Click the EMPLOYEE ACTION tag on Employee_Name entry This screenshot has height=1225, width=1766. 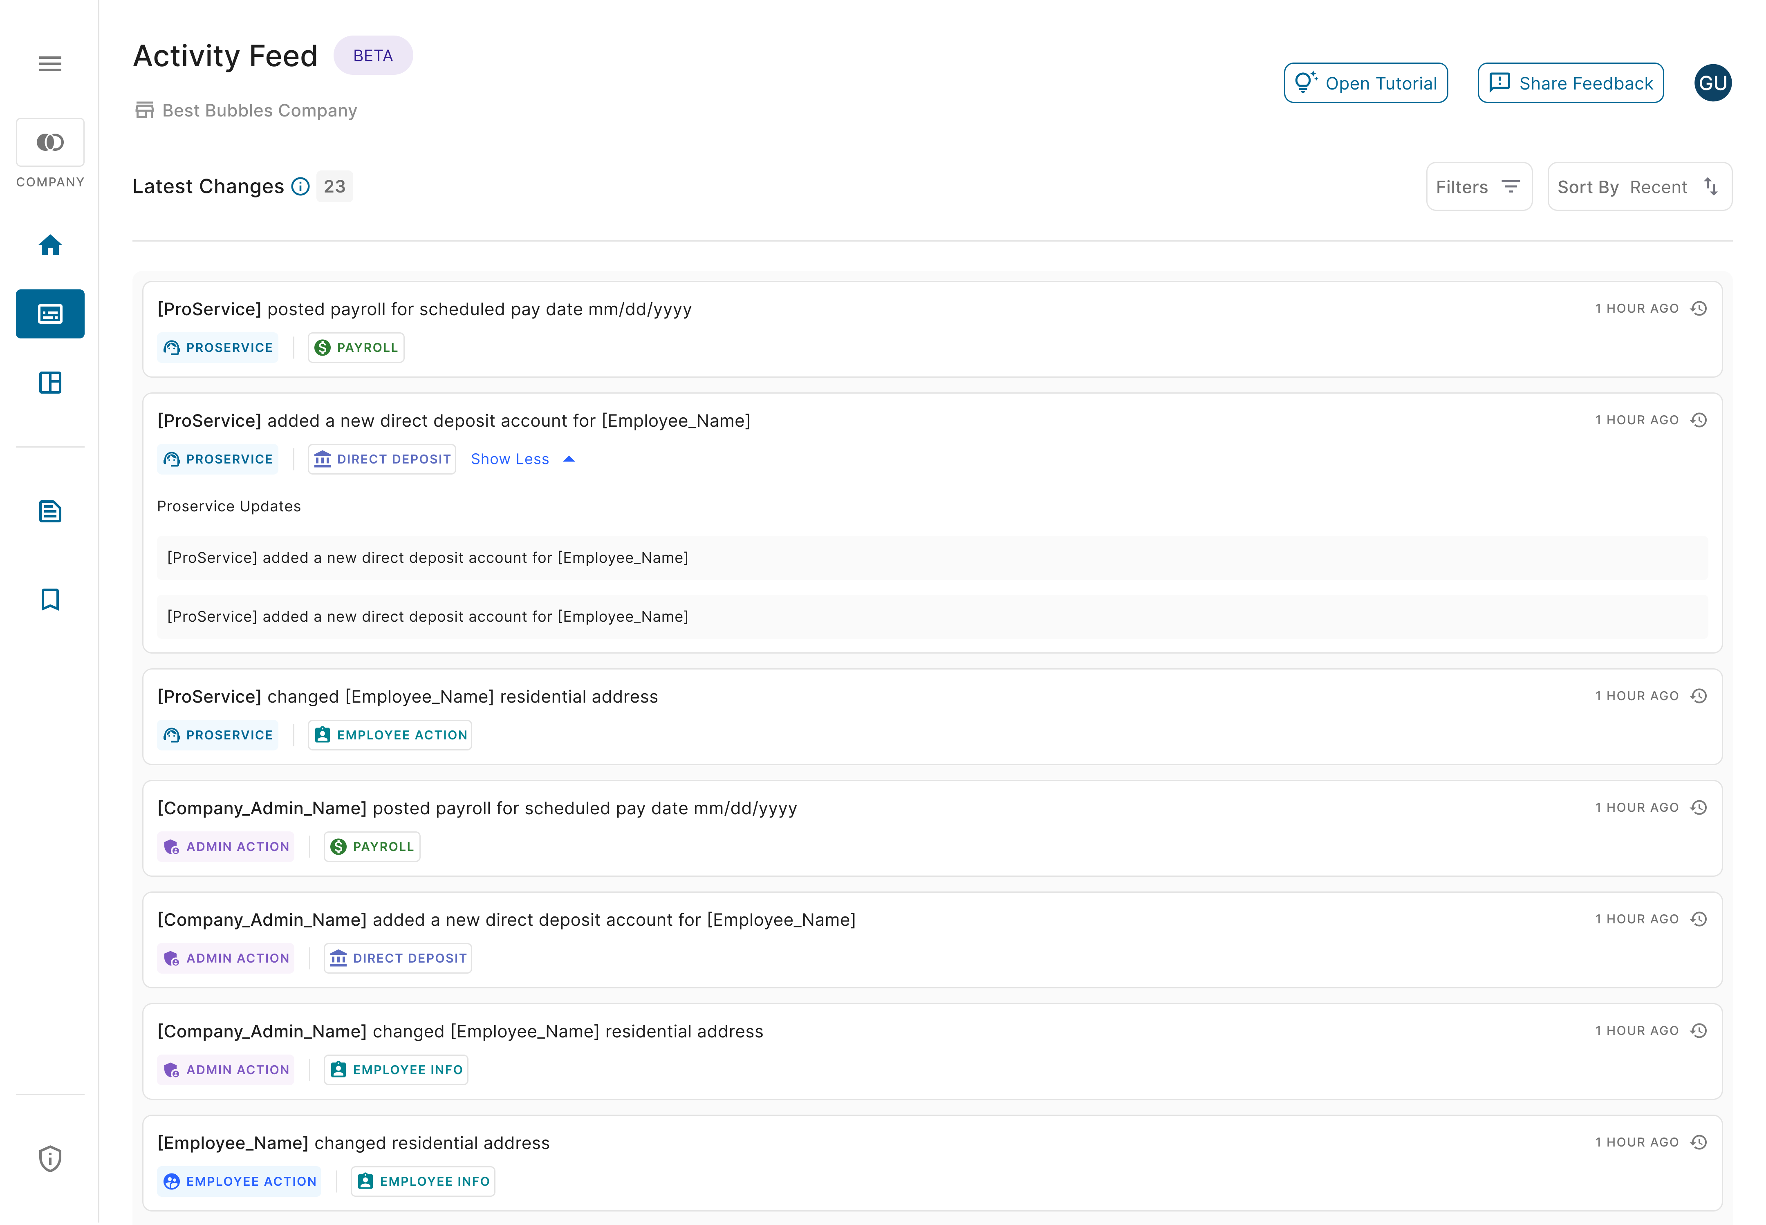[x=240, y=1181]
